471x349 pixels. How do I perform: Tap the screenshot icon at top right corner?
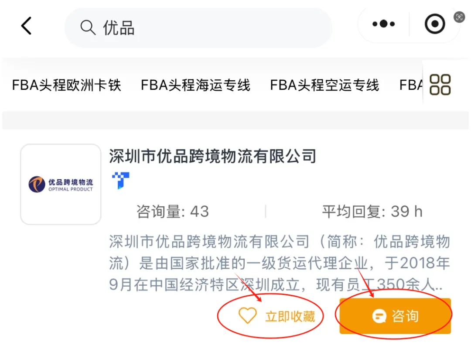459,17
